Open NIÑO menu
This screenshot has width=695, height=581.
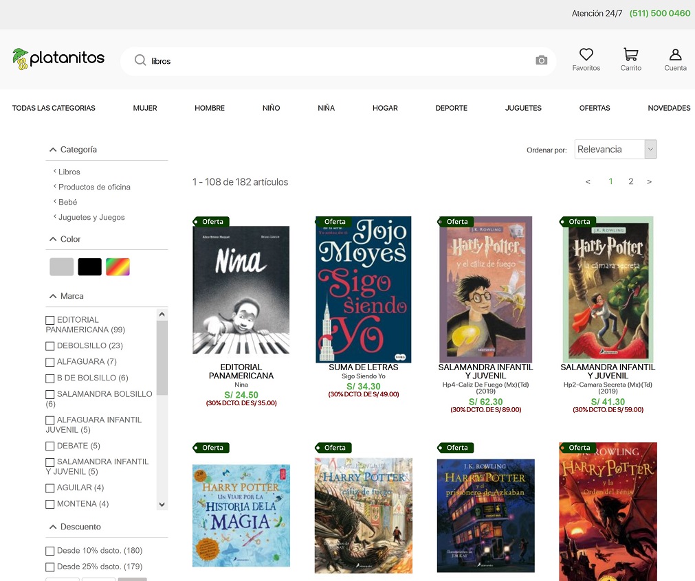[272, 108]
